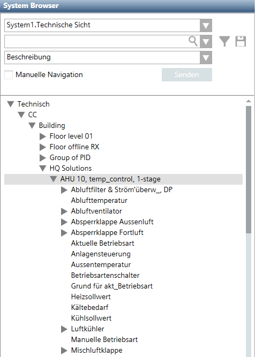255x357 pixels.
Task: Click the scrollbar up arrow
Action: (249, 101)
